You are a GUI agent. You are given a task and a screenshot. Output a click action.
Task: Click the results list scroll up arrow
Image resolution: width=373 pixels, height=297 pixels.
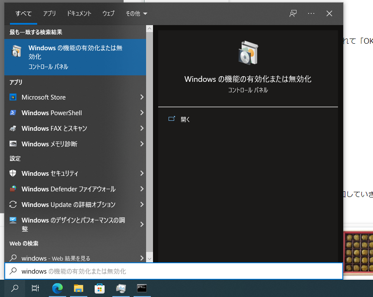coord(150,29)
